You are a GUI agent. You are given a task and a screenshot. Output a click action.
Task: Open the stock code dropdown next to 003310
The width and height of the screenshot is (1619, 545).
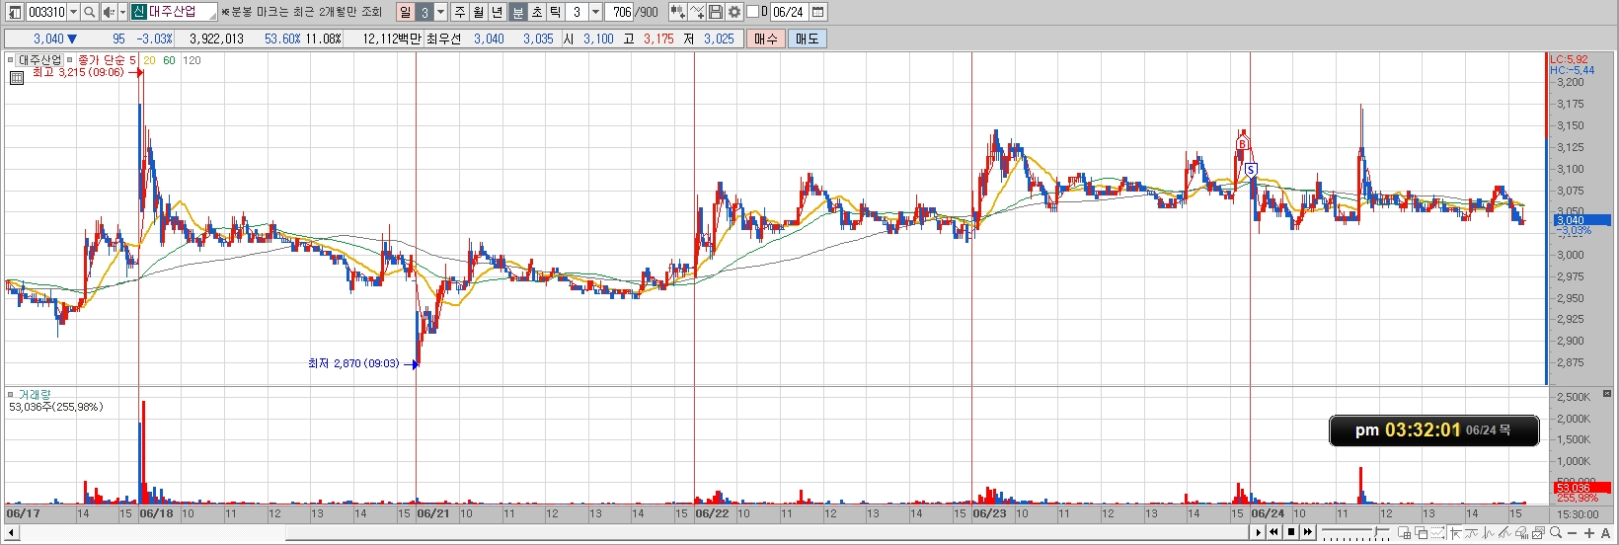point(73,12)
